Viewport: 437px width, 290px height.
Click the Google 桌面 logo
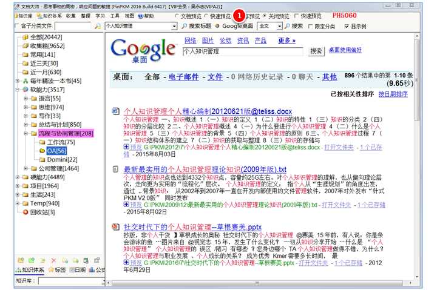(x=143, y=50)
